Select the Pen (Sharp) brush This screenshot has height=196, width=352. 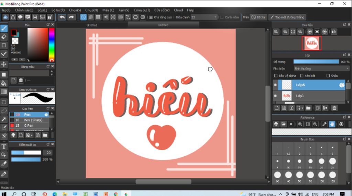29,120
